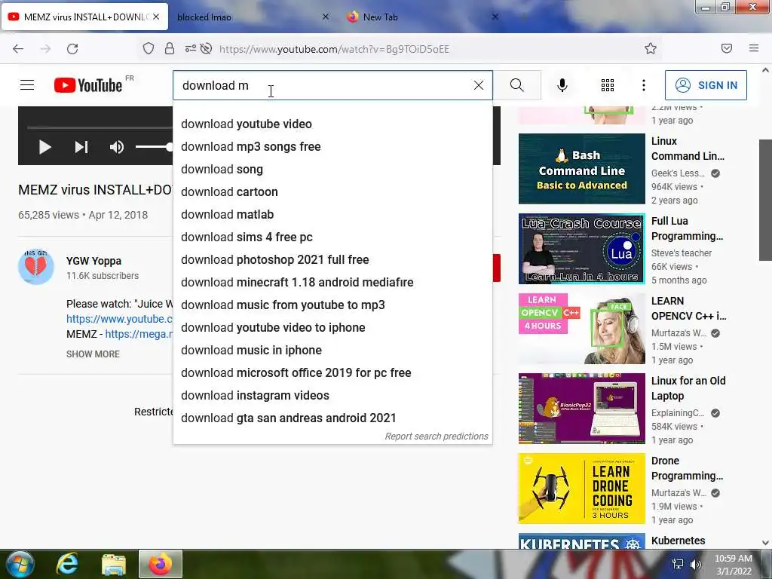Viewport: 772px width, 579px height.
Task: Close the New Tab tab
Action: [495, 17]
